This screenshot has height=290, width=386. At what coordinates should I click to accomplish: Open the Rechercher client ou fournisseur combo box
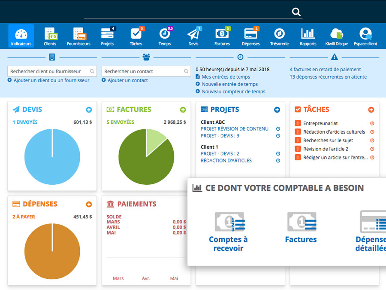click(52, 71)
